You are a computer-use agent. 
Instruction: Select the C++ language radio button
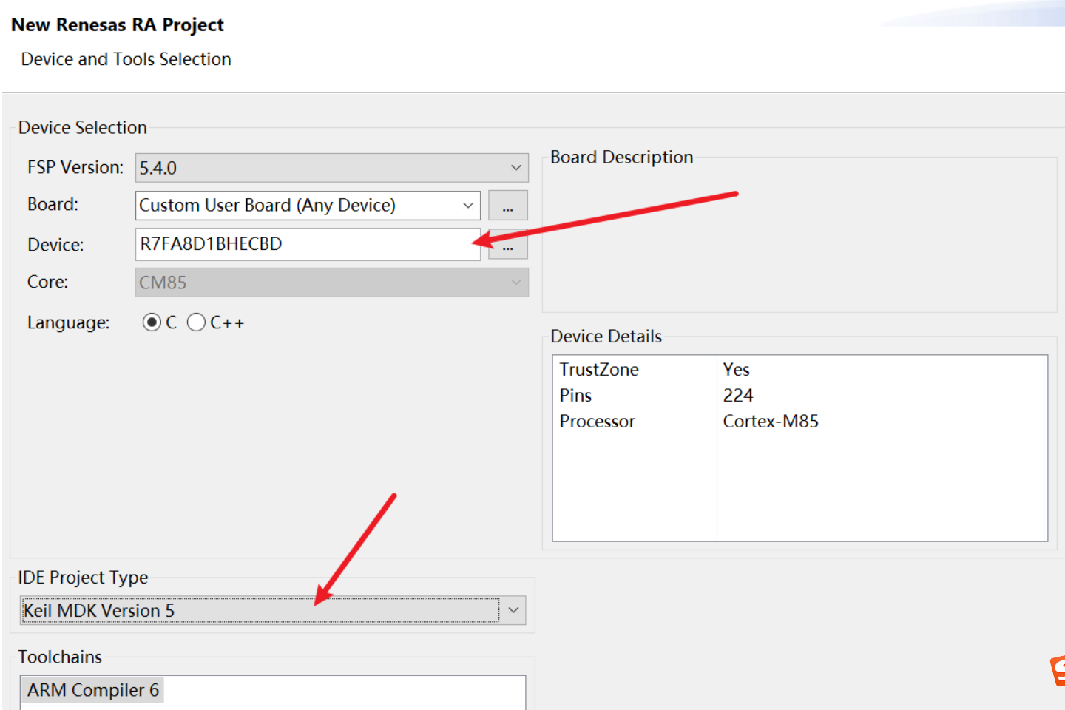(x=196, y=322)
